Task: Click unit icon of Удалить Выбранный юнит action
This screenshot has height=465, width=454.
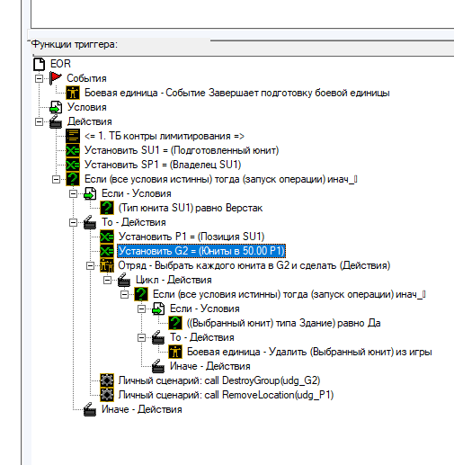Action: [x=175, y=352]
